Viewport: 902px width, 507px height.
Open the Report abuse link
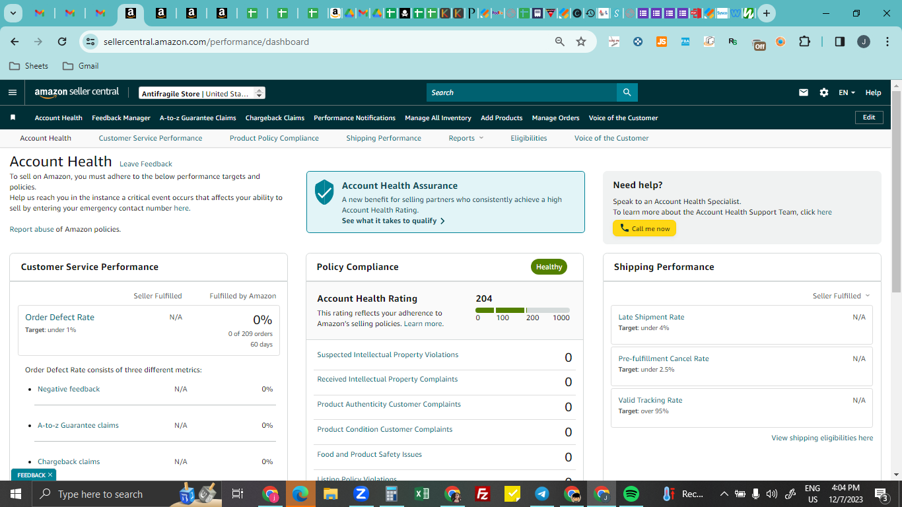(32, 229)
